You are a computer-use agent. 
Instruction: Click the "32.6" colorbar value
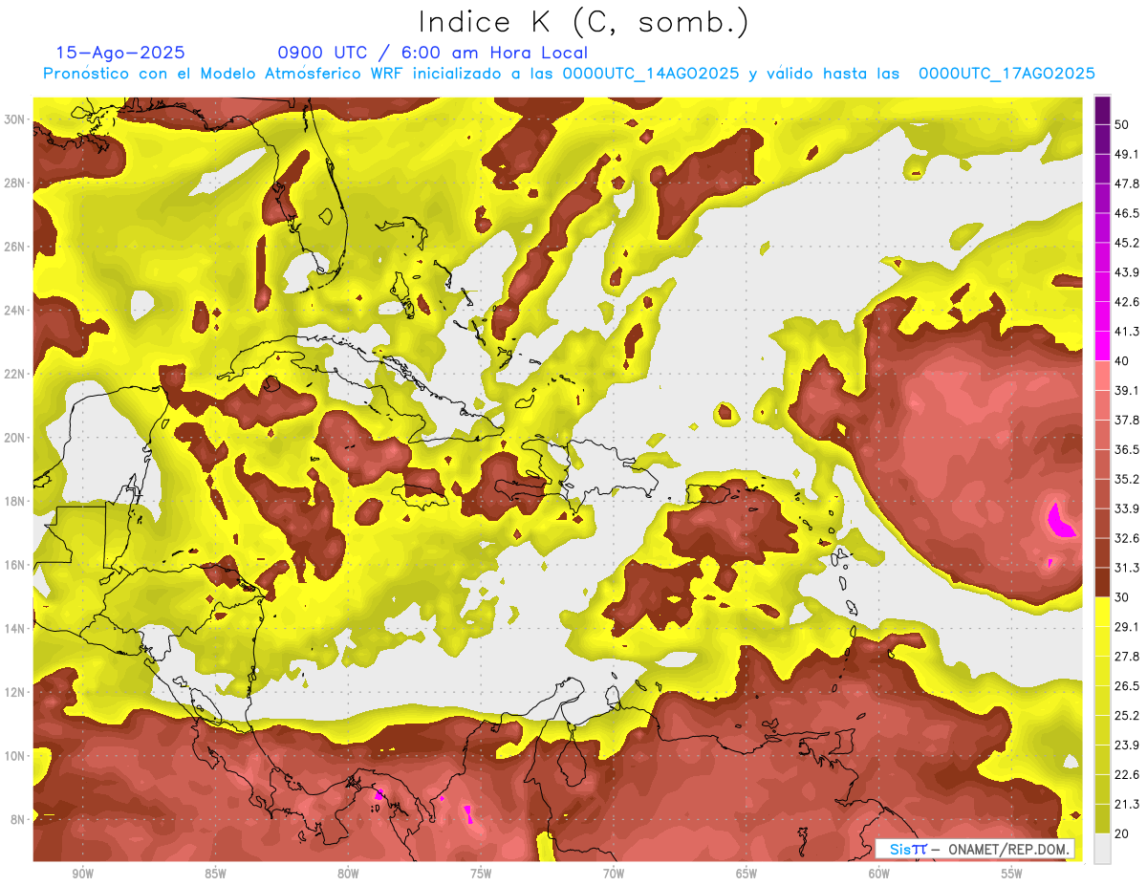(x=1126, y=538)
